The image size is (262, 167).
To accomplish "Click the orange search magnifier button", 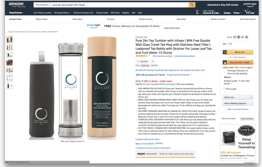I will point(192,5).
